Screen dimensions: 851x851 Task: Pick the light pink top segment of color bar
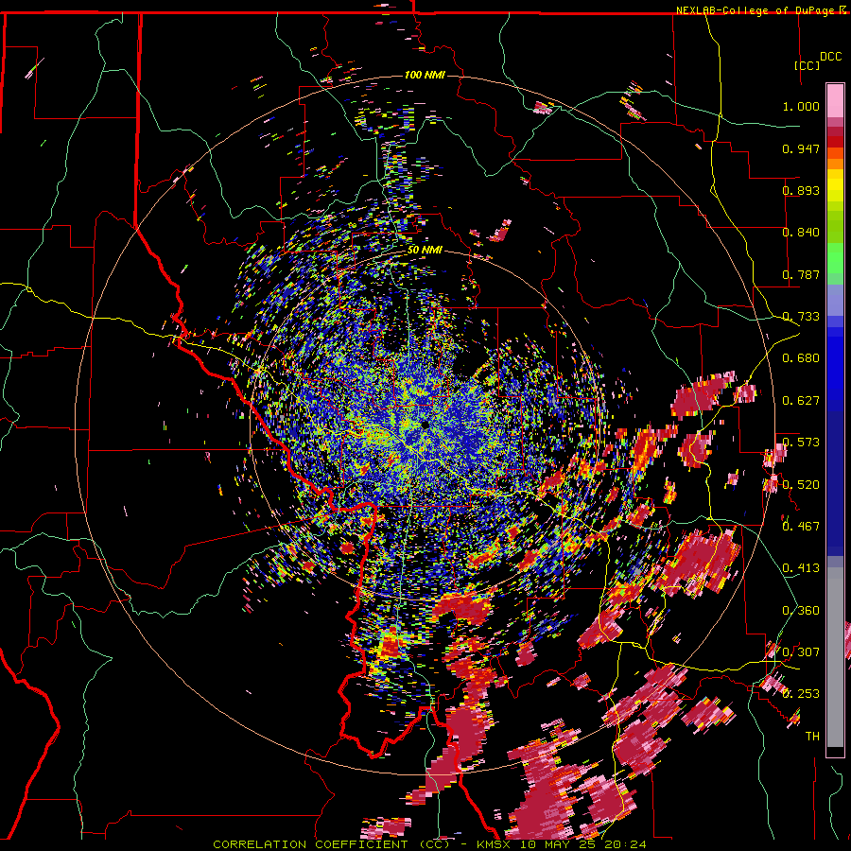pyautogui.click(x=835, y=100)
